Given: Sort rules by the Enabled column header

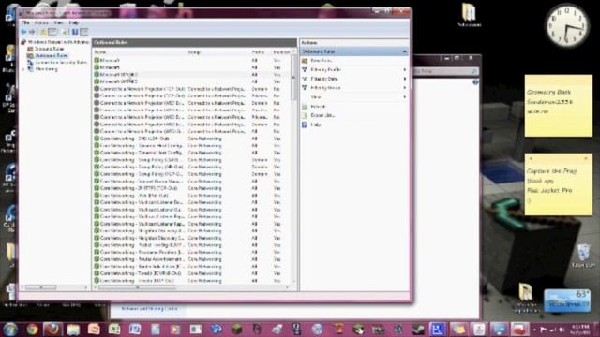Looking at the screenshot, I should 281,52.
